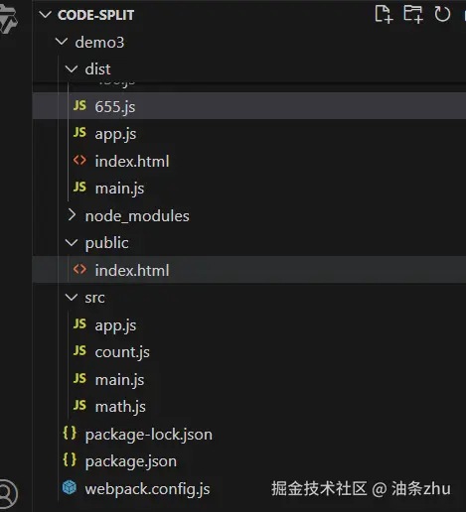Click the New File icon in explorer header
Viewport: 466px width, 512px height.
pos(384,14)
